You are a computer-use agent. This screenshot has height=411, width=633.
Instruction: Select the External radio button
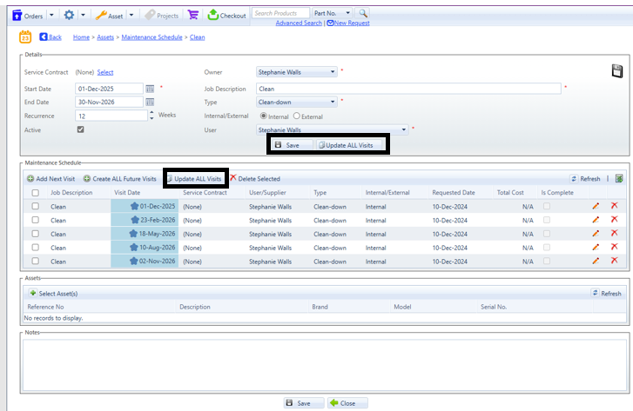click(297, 116)
